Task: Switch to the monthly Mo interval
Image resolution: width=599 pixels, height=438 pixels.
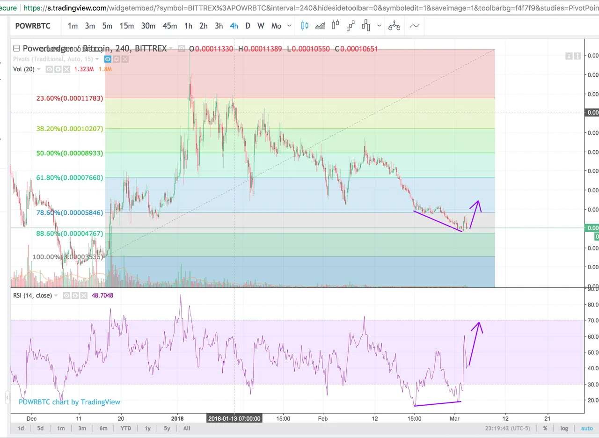Action: tap(276, 26)
